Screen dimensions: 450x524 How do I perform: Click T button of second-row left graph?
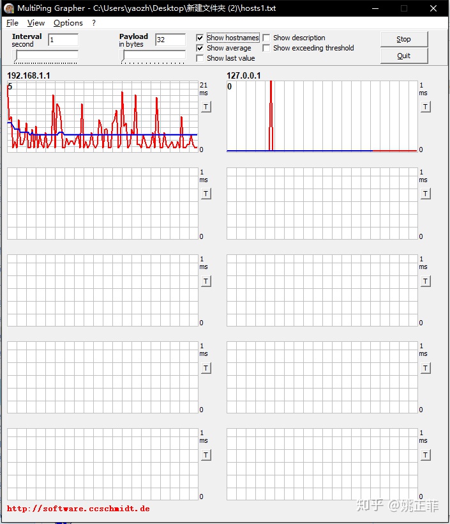click(x=206, y=194)
